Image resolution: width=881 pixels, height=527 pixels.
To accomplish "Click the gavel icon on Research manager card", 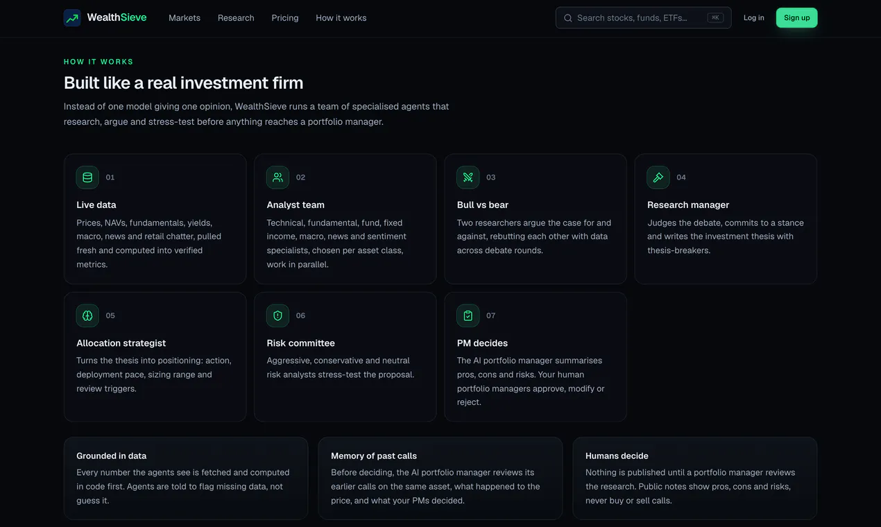I will 658,178.
